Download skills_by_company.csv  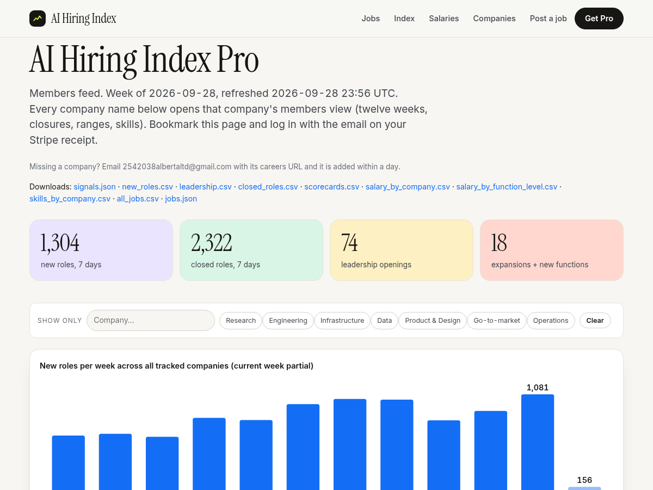[x=70, y=199]
